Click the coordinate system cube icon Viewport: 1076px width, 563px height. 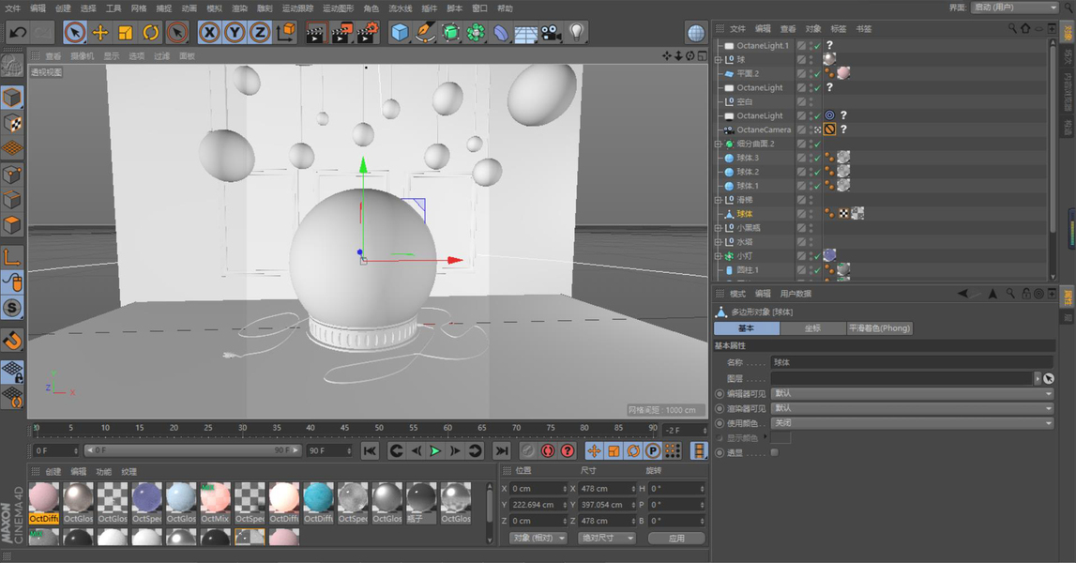[x=285, y=32]
